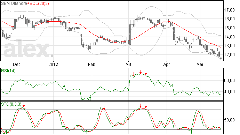Select the 50,00 stochastic axis value
This screenshot has height=135, width=240.
click(x=229, y=120)
